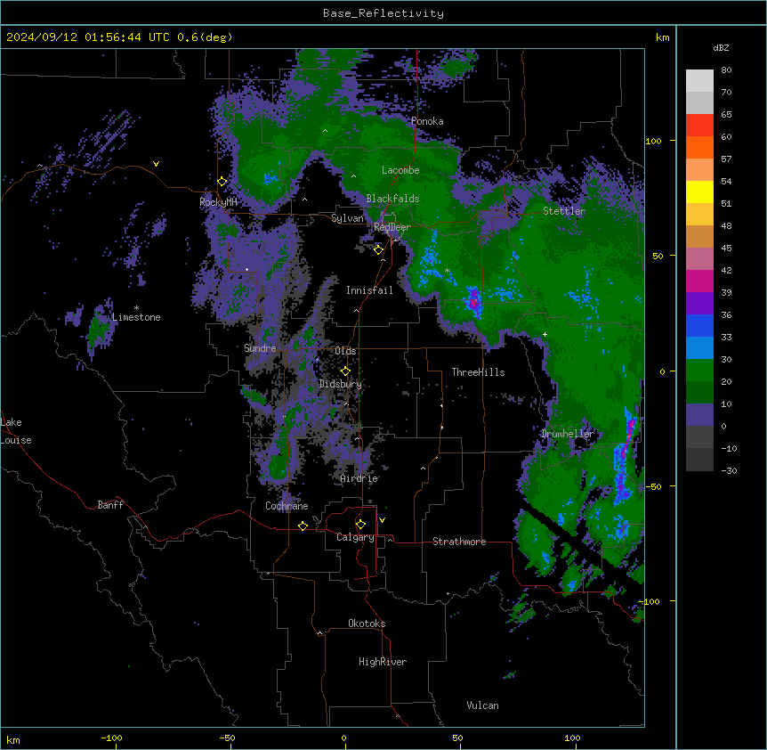Click the yellow diamond marker below RedDeer

tap(378, 250)
